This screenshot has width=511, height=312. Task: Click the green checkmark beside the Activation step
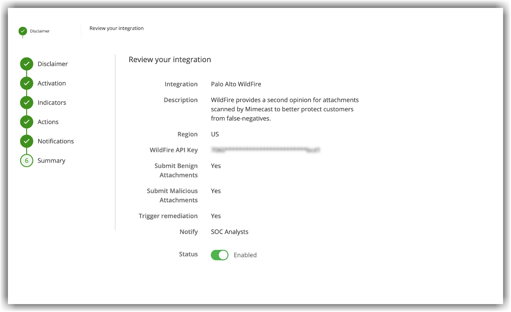point(27,83)
